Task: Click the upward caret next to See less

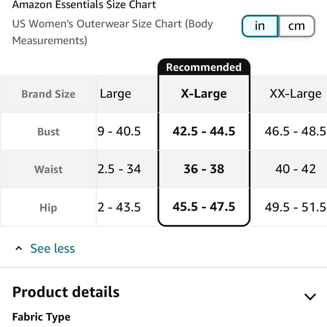Action: tap(19, 248)
